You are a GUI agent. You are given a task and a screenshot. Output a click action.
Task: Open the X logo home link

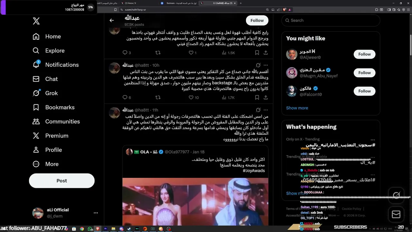coord(36,21)
